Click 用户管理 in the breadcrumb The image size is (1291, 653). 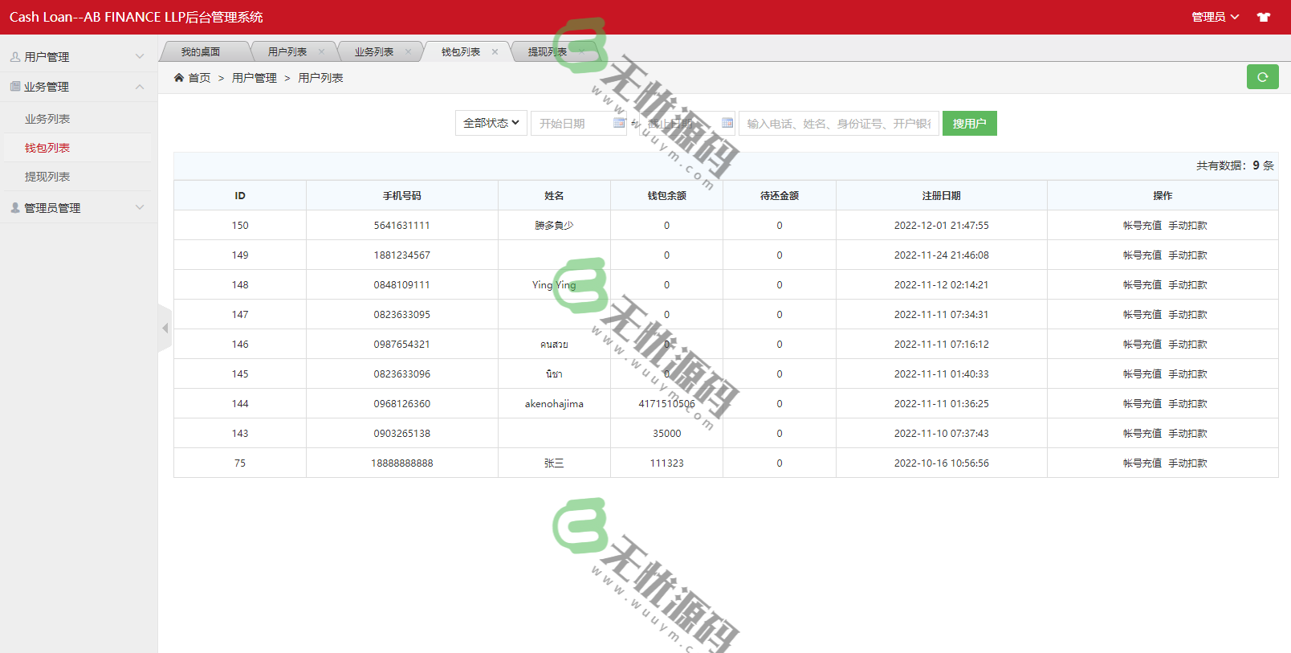255,77
